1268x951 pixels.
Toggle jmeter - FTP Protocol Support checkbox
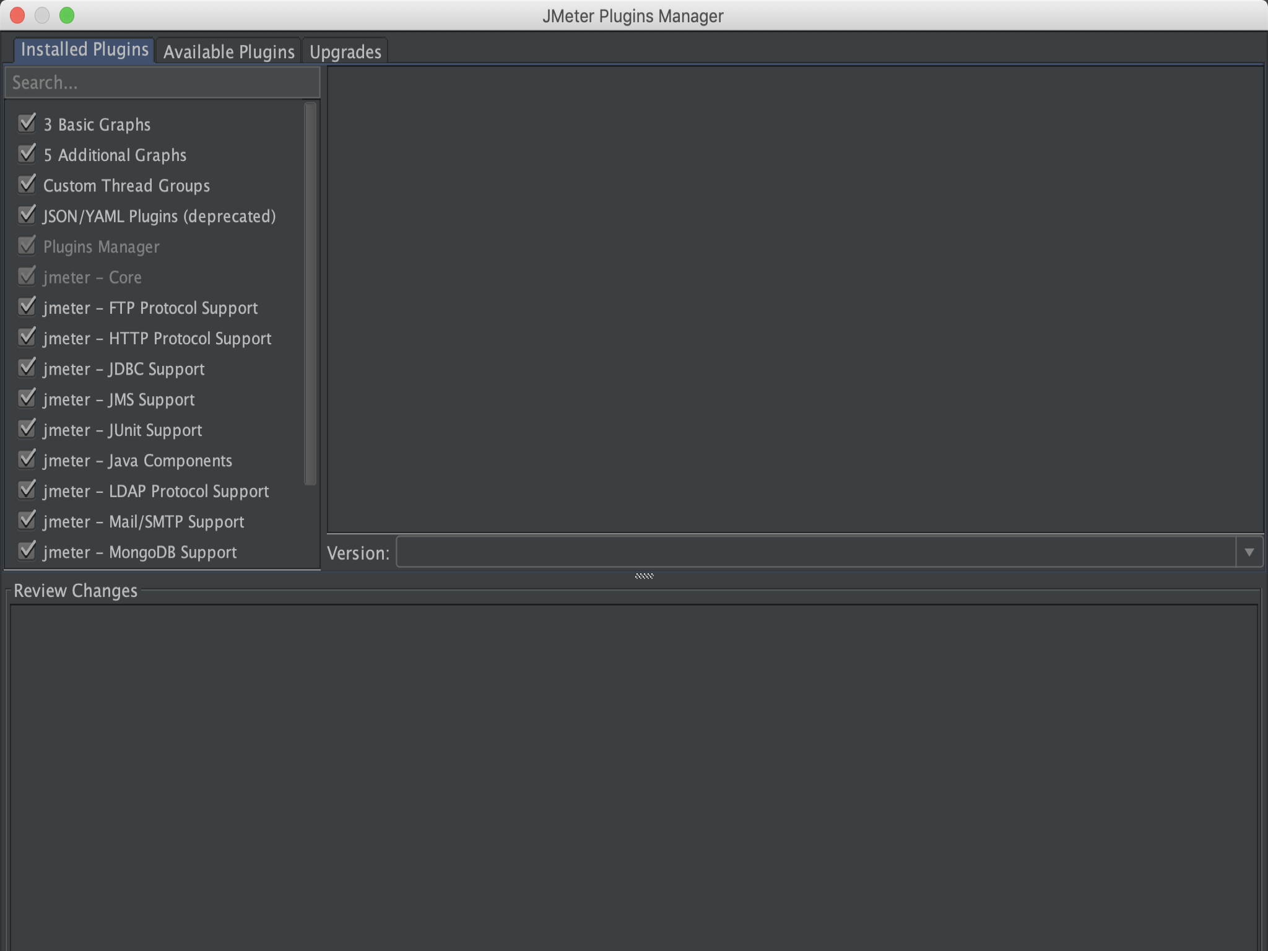(27, 307)
